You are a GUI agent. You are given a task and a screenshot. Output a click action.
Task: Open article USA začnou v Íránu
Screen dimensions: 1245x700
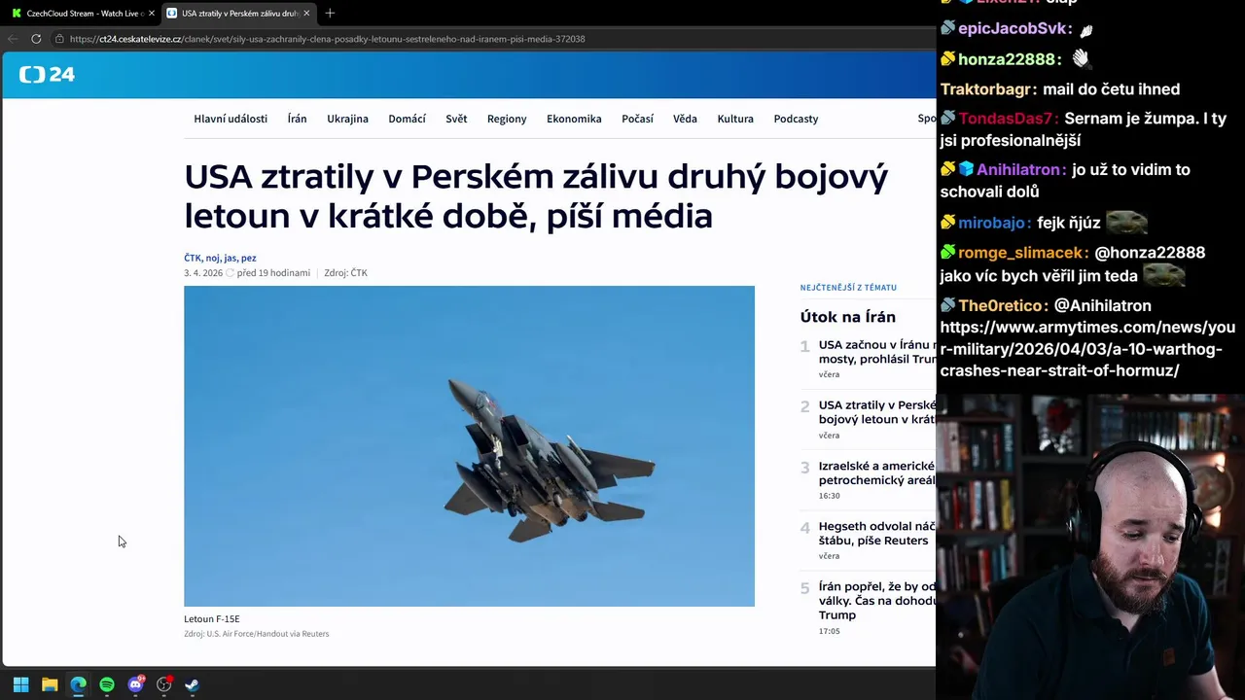pyautogui.click(x=876, y=352)
